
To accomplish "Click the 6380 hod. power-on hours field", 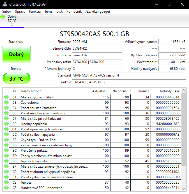I will [172, 69].
